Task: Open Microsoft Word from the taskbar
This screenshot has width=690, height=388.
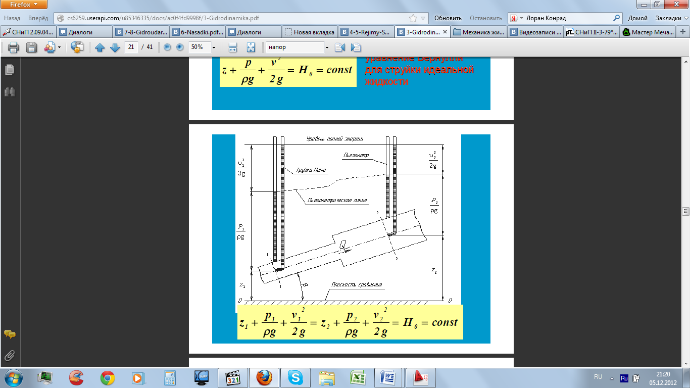Action: click(389, 378)
